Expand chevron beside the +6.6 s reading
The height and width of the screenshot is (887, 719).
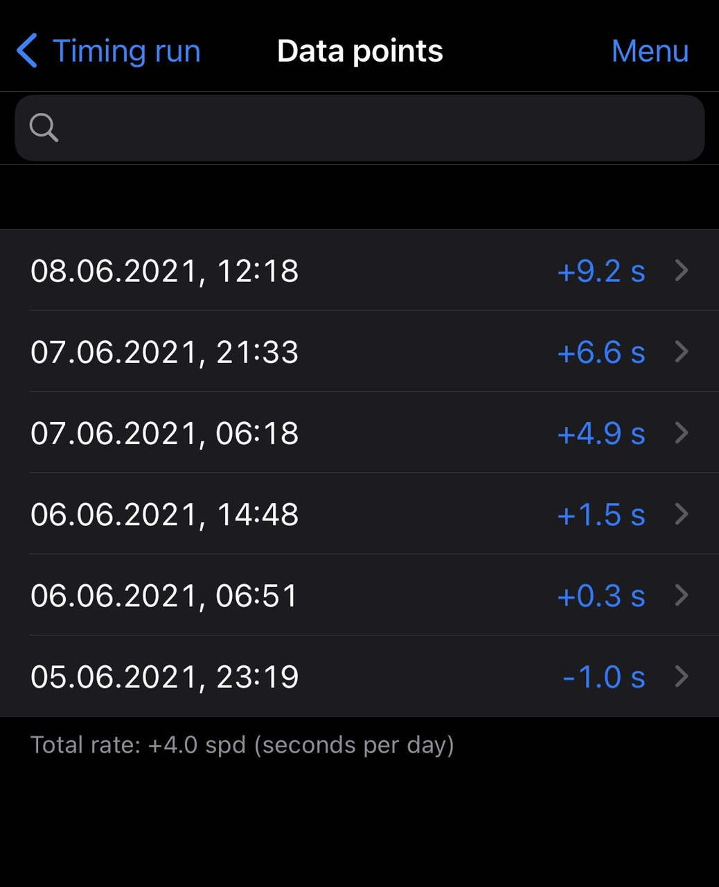click(682, 351)
